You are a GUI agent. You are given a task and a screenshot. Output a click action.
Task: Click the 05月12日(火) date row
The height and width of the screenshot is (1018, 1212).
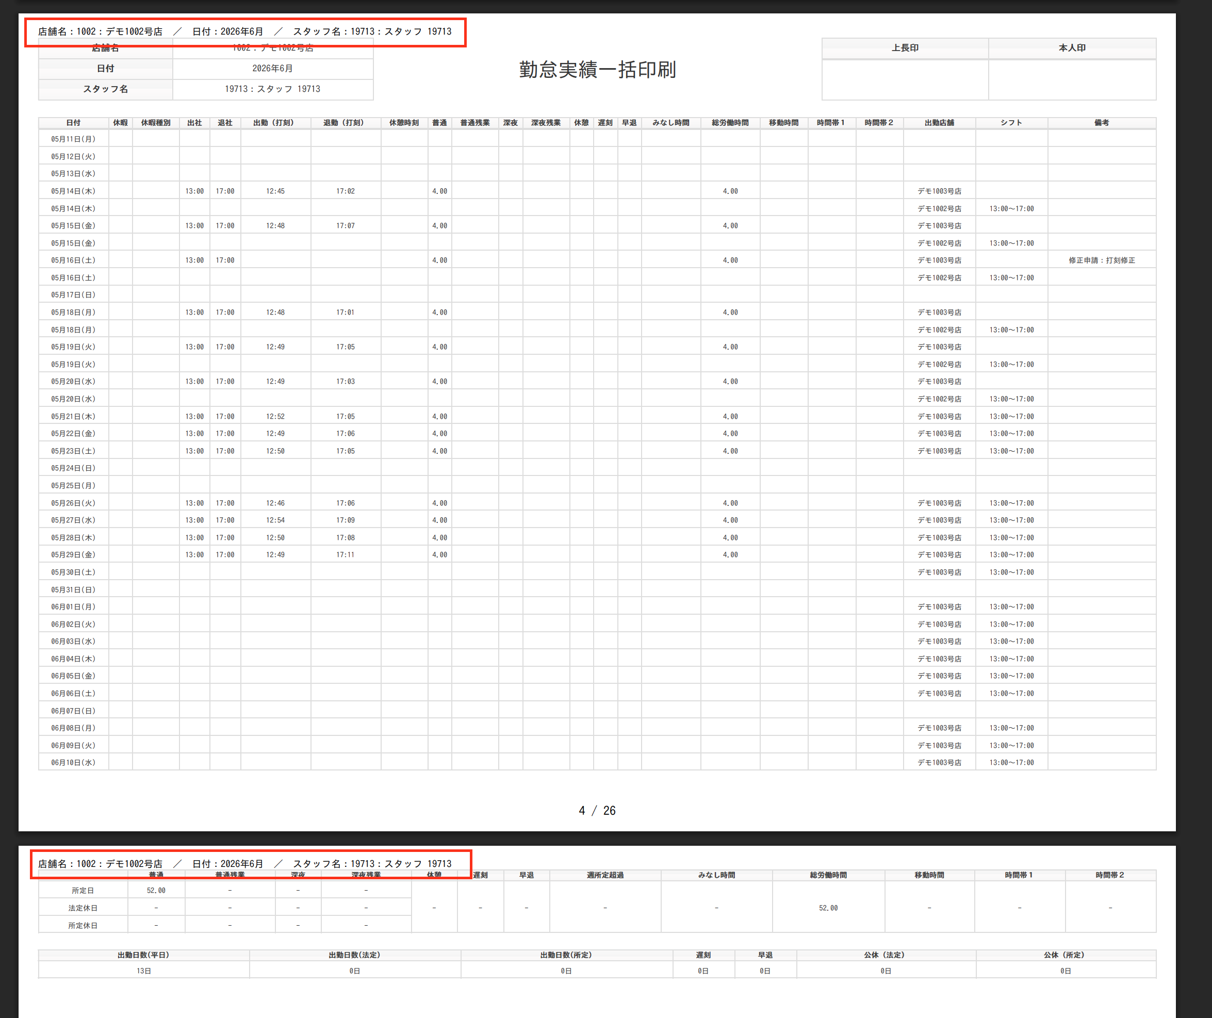pyautogui.click(x=597, y=156)
